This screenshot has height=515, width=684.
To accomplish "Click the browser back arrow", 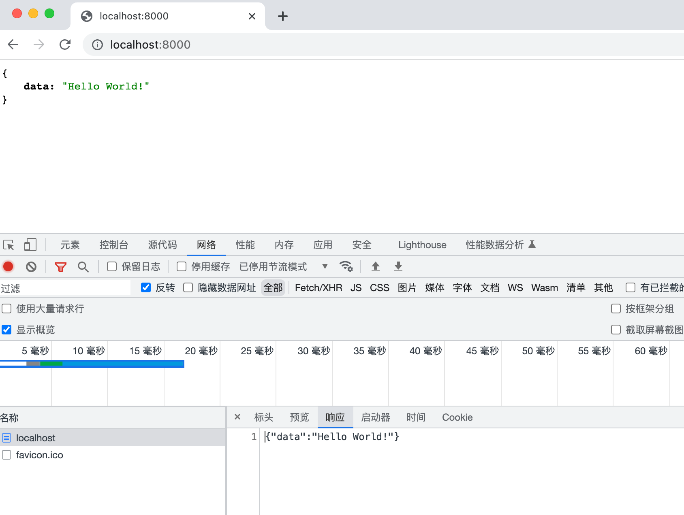I will pos(13,44).
